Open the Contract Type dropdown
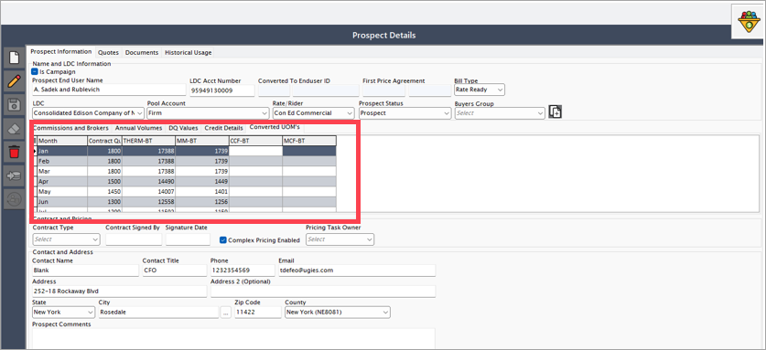This screenshot has height=350, width=766. point(67,239)
